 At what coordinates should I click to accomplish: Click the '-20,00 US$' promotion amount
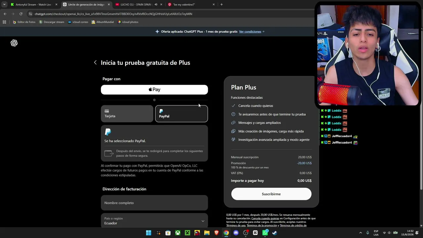pos(304,163)
